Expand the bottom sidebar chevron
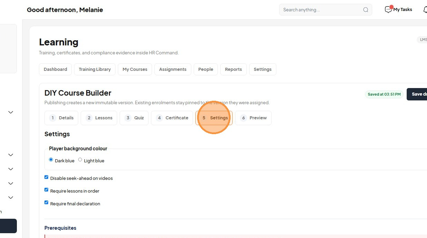The height and width of the screenshot is (238, 427). tap(11, 197)
